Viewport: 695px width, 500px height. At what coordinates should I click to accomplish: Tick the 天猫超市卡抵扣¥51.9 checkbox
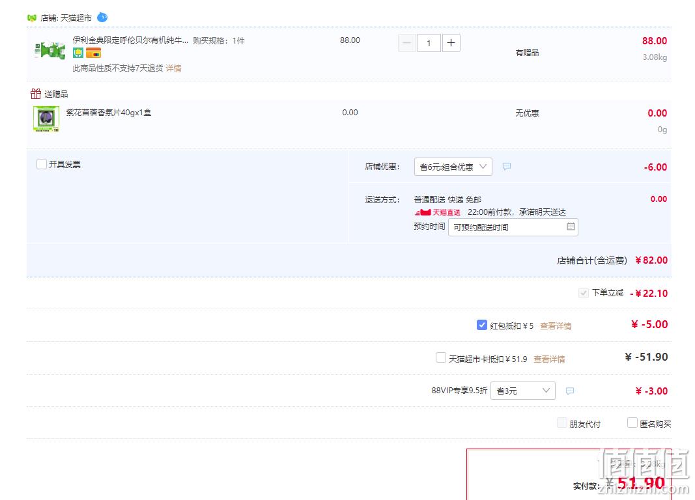pyautogui.click(x=441, y=358)
